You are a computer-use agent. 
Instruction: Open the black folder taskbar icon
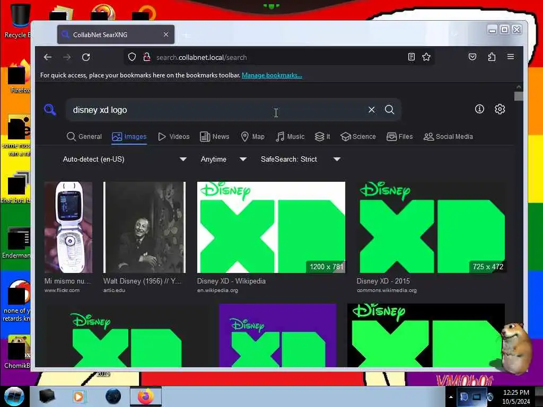coord(47,396)
